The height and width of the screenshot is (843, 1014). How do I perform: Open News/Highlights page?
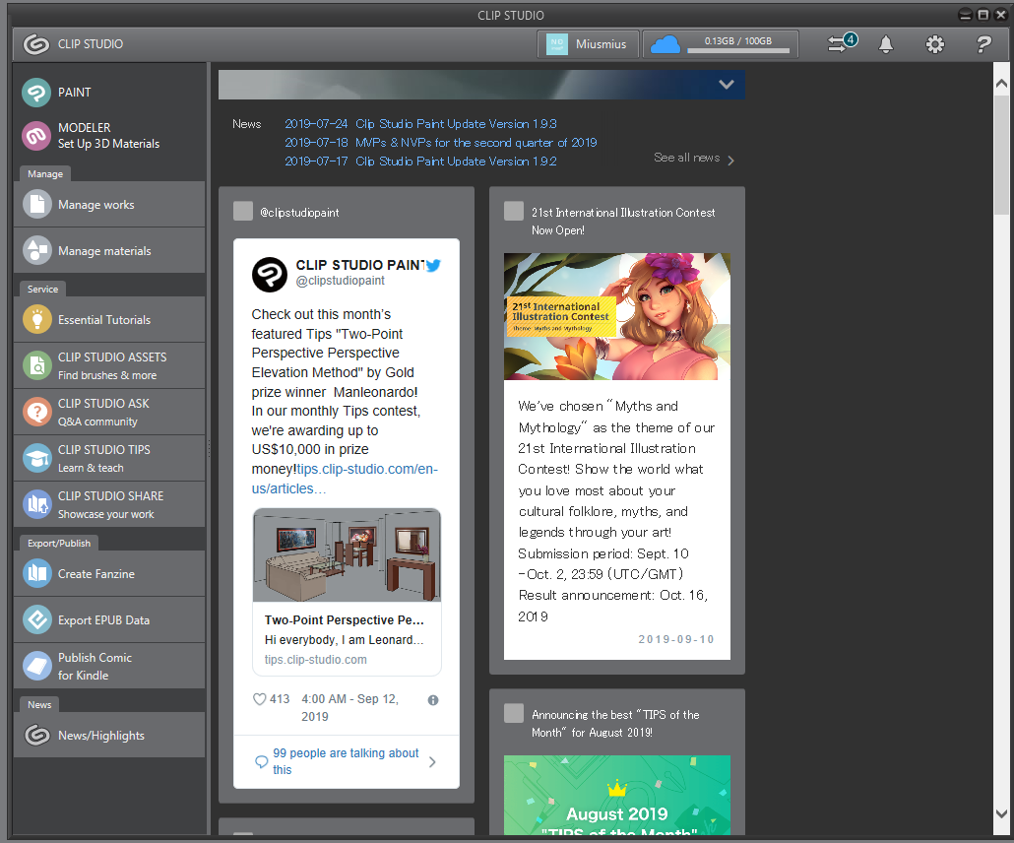click(x=108, y=736)
